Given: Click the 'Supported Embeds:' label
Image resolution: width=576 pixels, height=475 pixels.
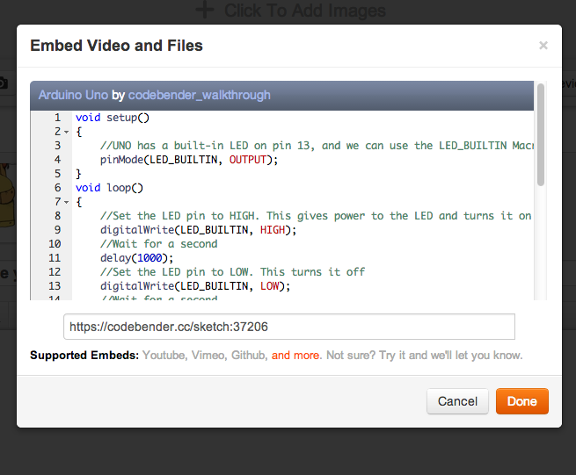Looking at the screenshot, I should (84, 355).
